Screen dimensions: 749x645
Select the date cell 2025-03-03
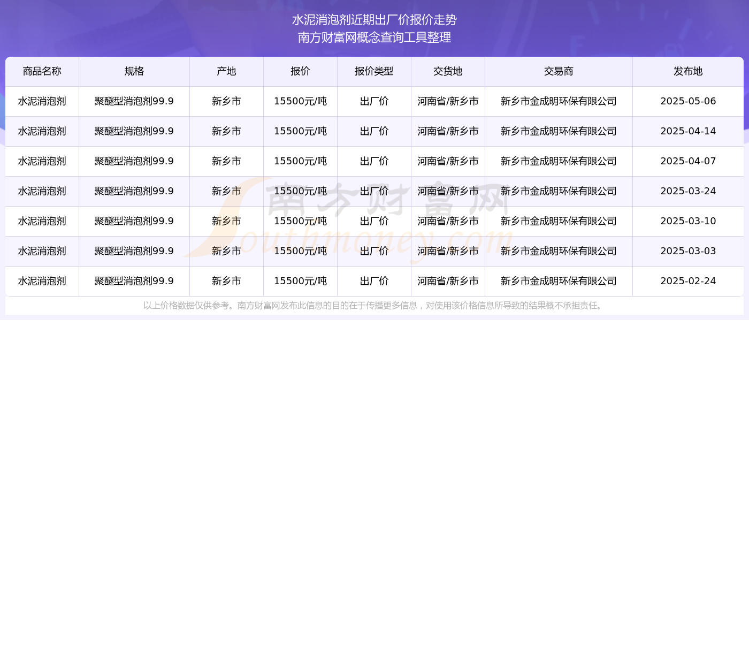[688, 251]
